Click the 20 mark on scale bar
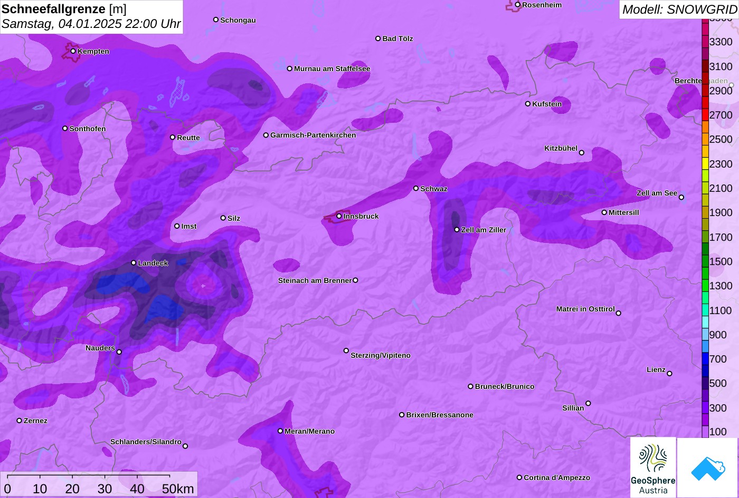The image size is (739, 498). click(72, 489)
